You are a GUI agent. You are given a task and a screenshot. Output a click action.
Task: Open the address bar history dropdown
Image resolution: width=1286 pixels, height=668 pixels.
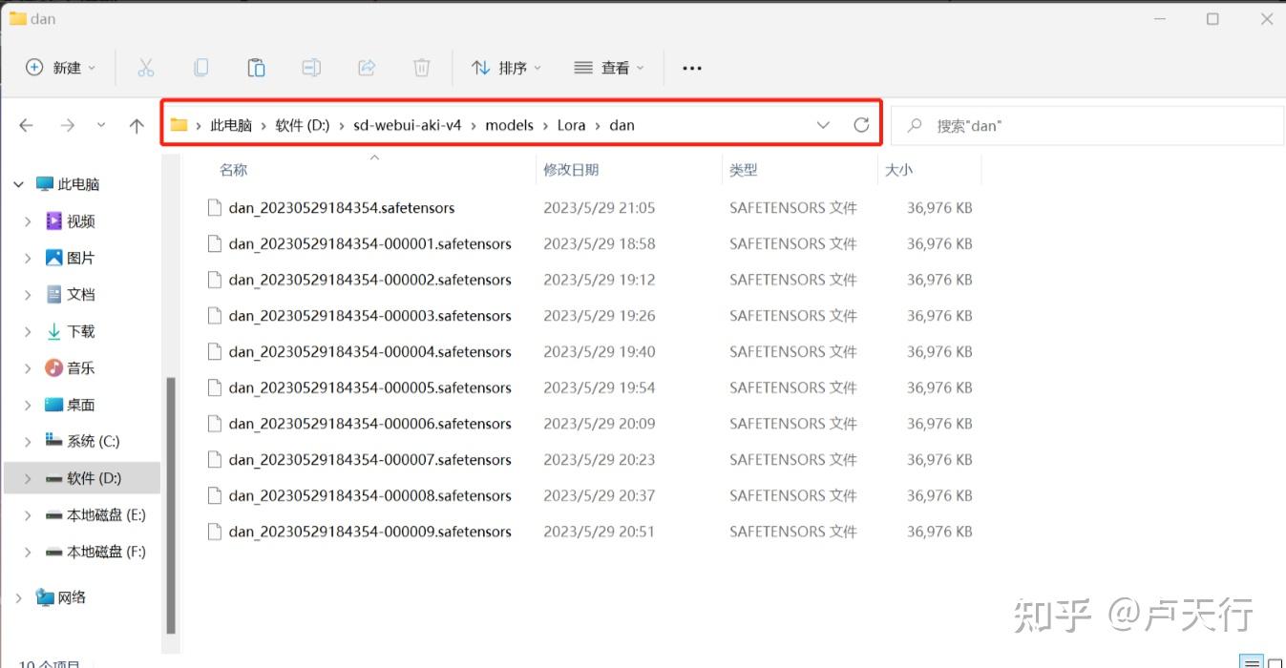coord(823,124)
